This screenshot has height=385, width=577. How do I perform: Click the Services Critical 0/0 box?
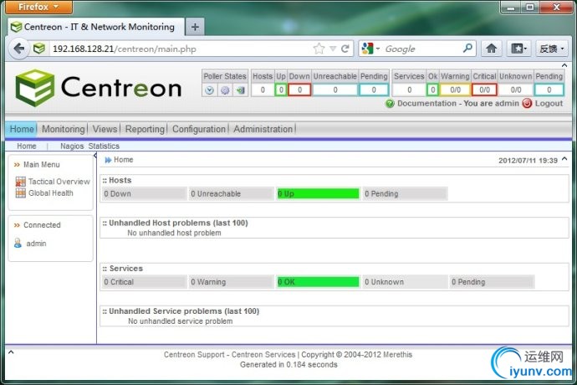tap(484, 90)
